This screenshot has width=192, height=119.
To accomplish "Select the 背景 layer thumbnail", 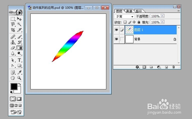I will 129,39.
